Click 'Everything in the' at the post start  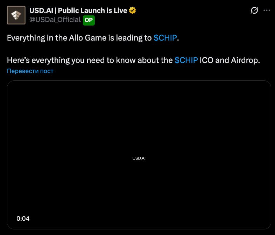point(30,38)
